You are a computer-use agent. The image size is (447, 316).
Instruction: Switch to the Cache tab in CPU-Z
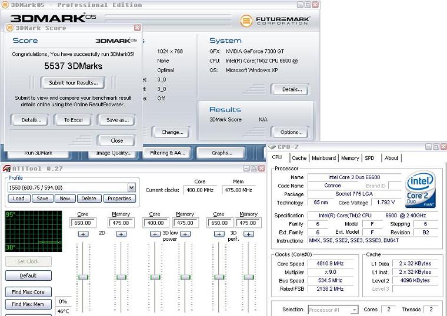(299, 158)
